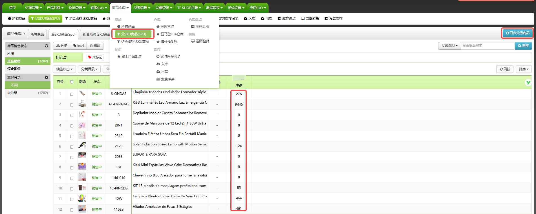Open the 排序 sort dropdown
This screenshot has width=536, height=214.
pyautogui.click(x=524, y=69)
